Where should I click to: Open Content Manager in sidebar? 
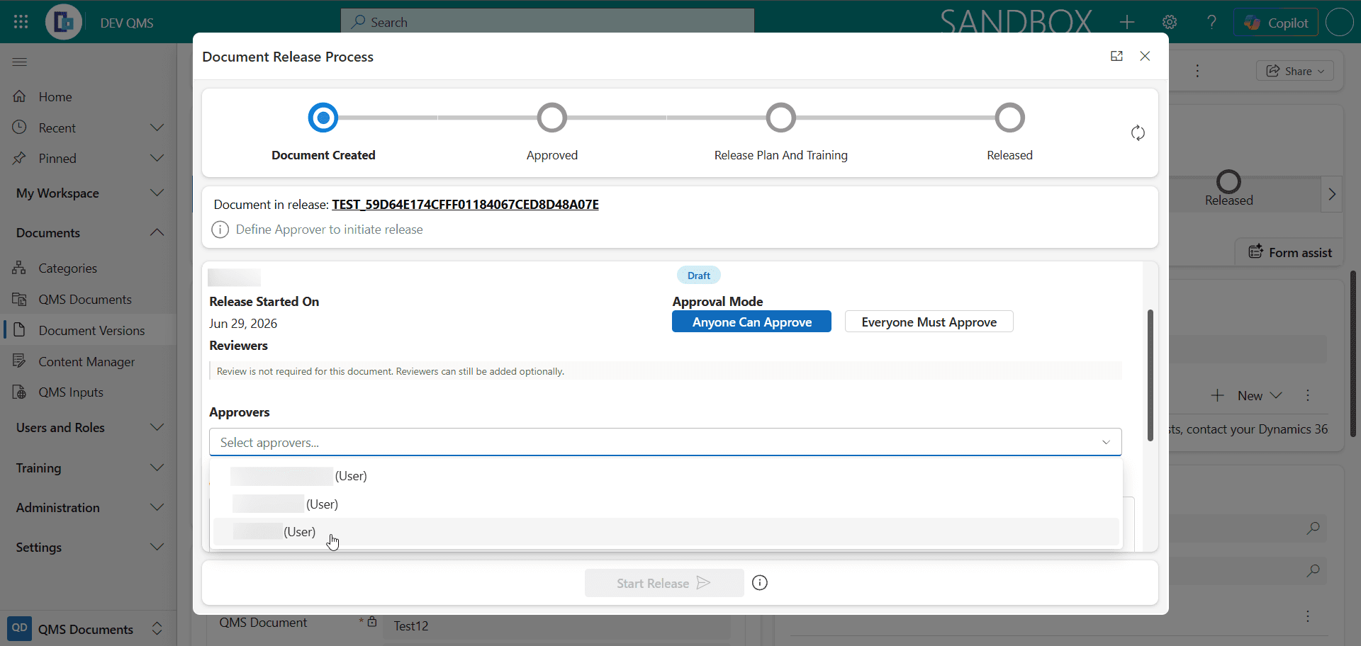point(88,362)
